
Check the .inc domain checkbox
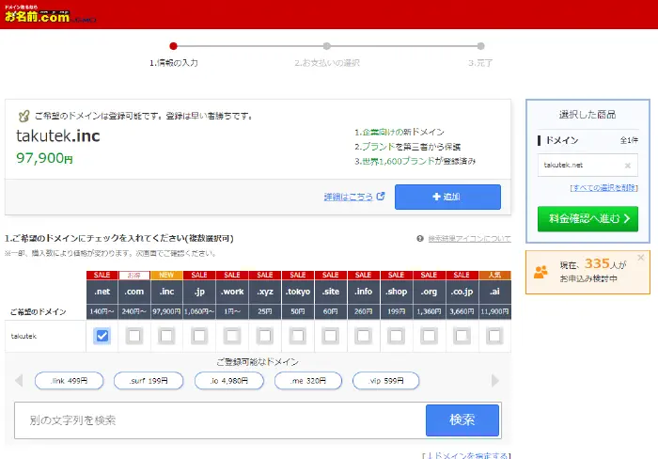(x=166, y=336)
